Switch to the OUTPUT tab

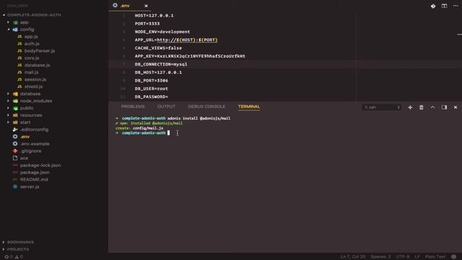point(166,106)
